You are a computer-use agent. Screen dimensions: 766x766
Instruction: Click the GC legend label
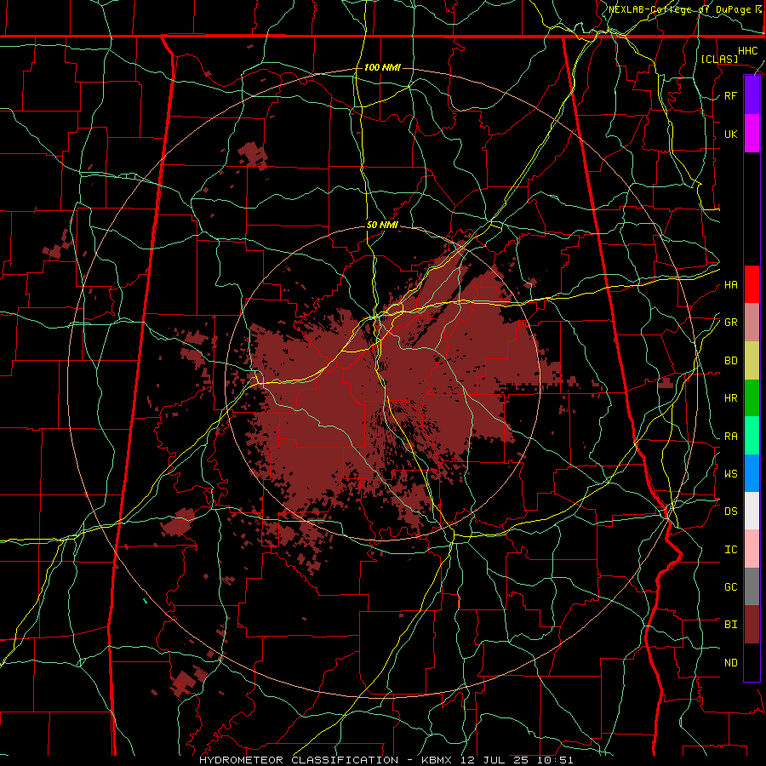(x=730, y=587)
